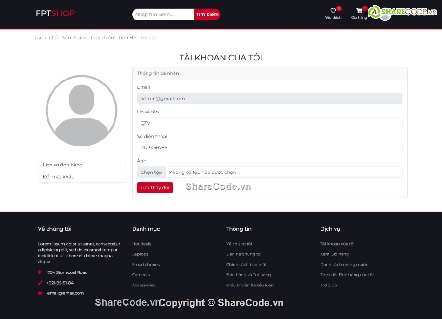Click Giỏ hàng label under cart

[x=359, y=18]
